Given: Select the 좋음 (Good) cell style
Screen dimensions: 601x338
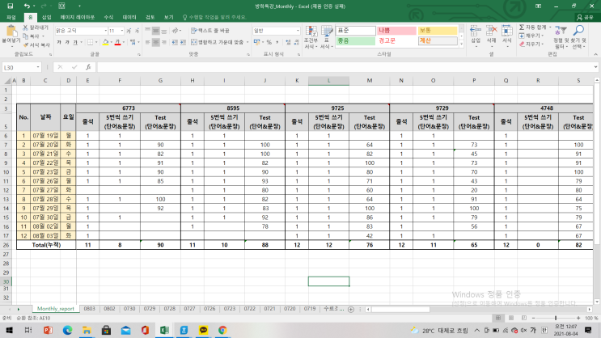Looking at the screenshot, I should pos(355,40).
